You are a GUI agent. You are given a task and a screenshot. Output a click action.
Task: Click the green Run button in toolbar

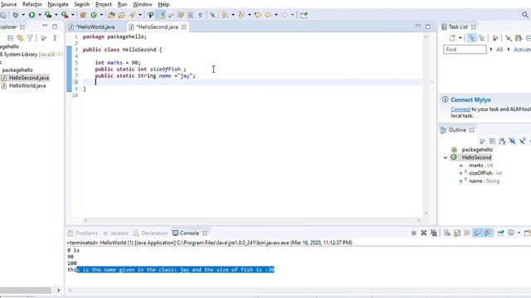point(32,15)
